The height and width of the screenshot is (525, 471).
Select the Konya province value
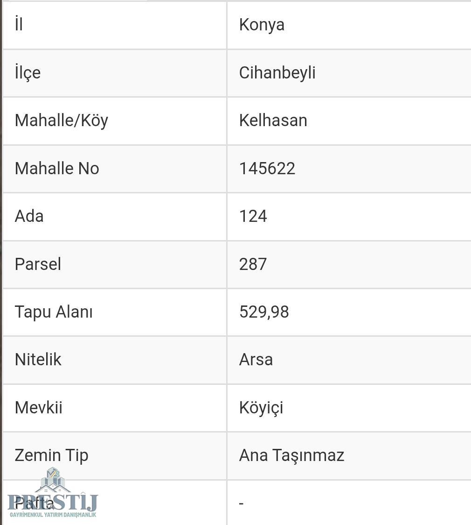(x=262, y=25)
